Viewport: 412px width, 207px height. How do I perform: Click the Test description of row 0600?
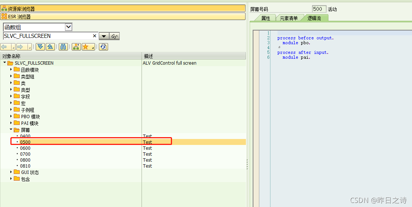(x=147, y=148)
